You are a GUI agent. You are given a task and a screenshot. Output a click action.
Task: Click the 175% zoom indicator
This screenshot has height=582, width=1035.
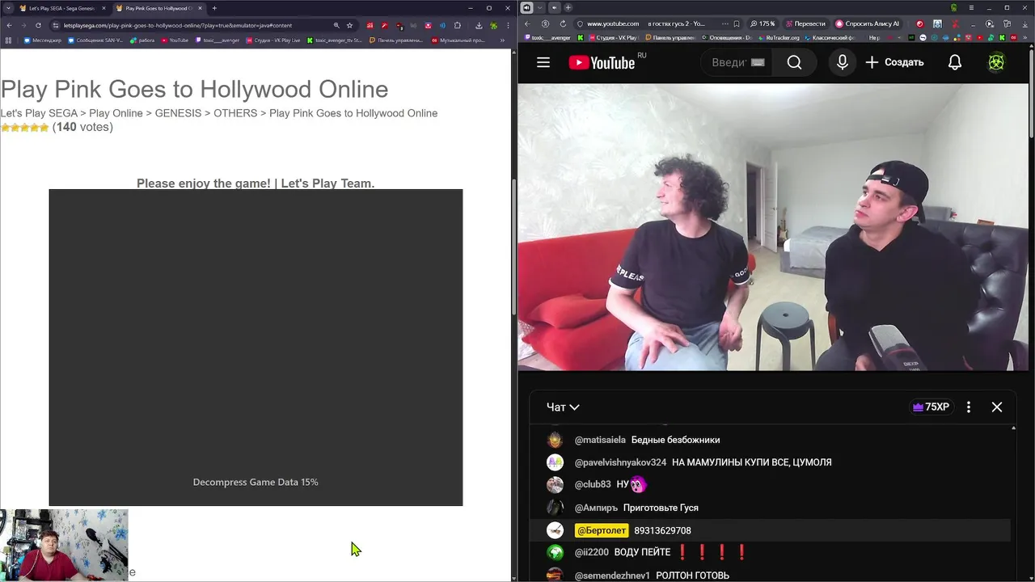click(x=763, y=23)
